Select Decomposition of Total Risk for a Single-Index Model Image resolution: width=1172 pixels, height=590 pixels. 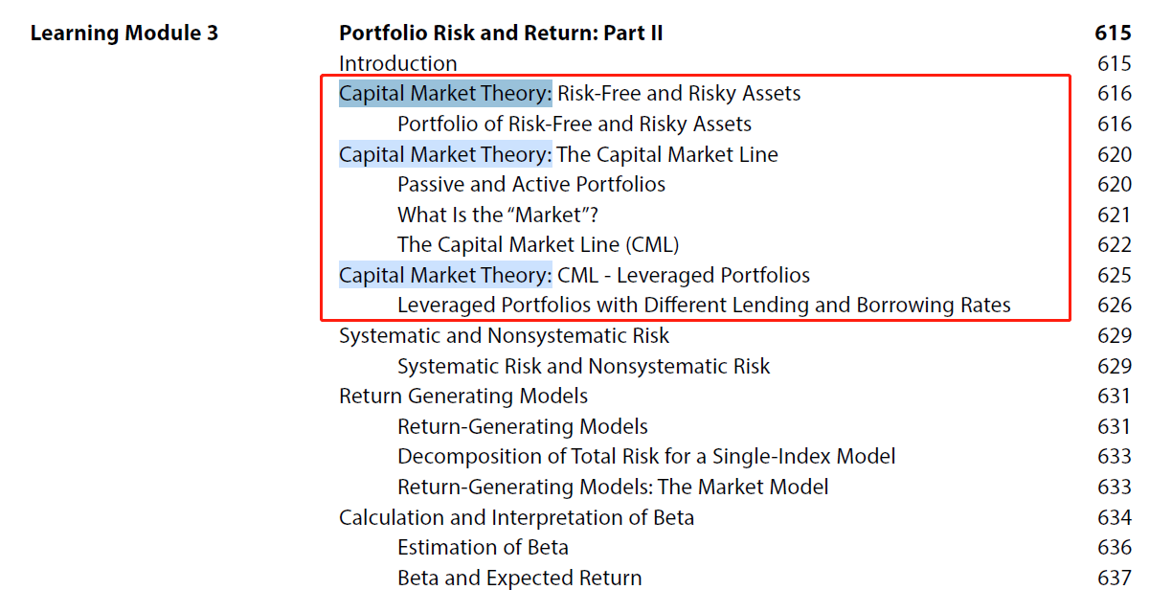[646, 456]
